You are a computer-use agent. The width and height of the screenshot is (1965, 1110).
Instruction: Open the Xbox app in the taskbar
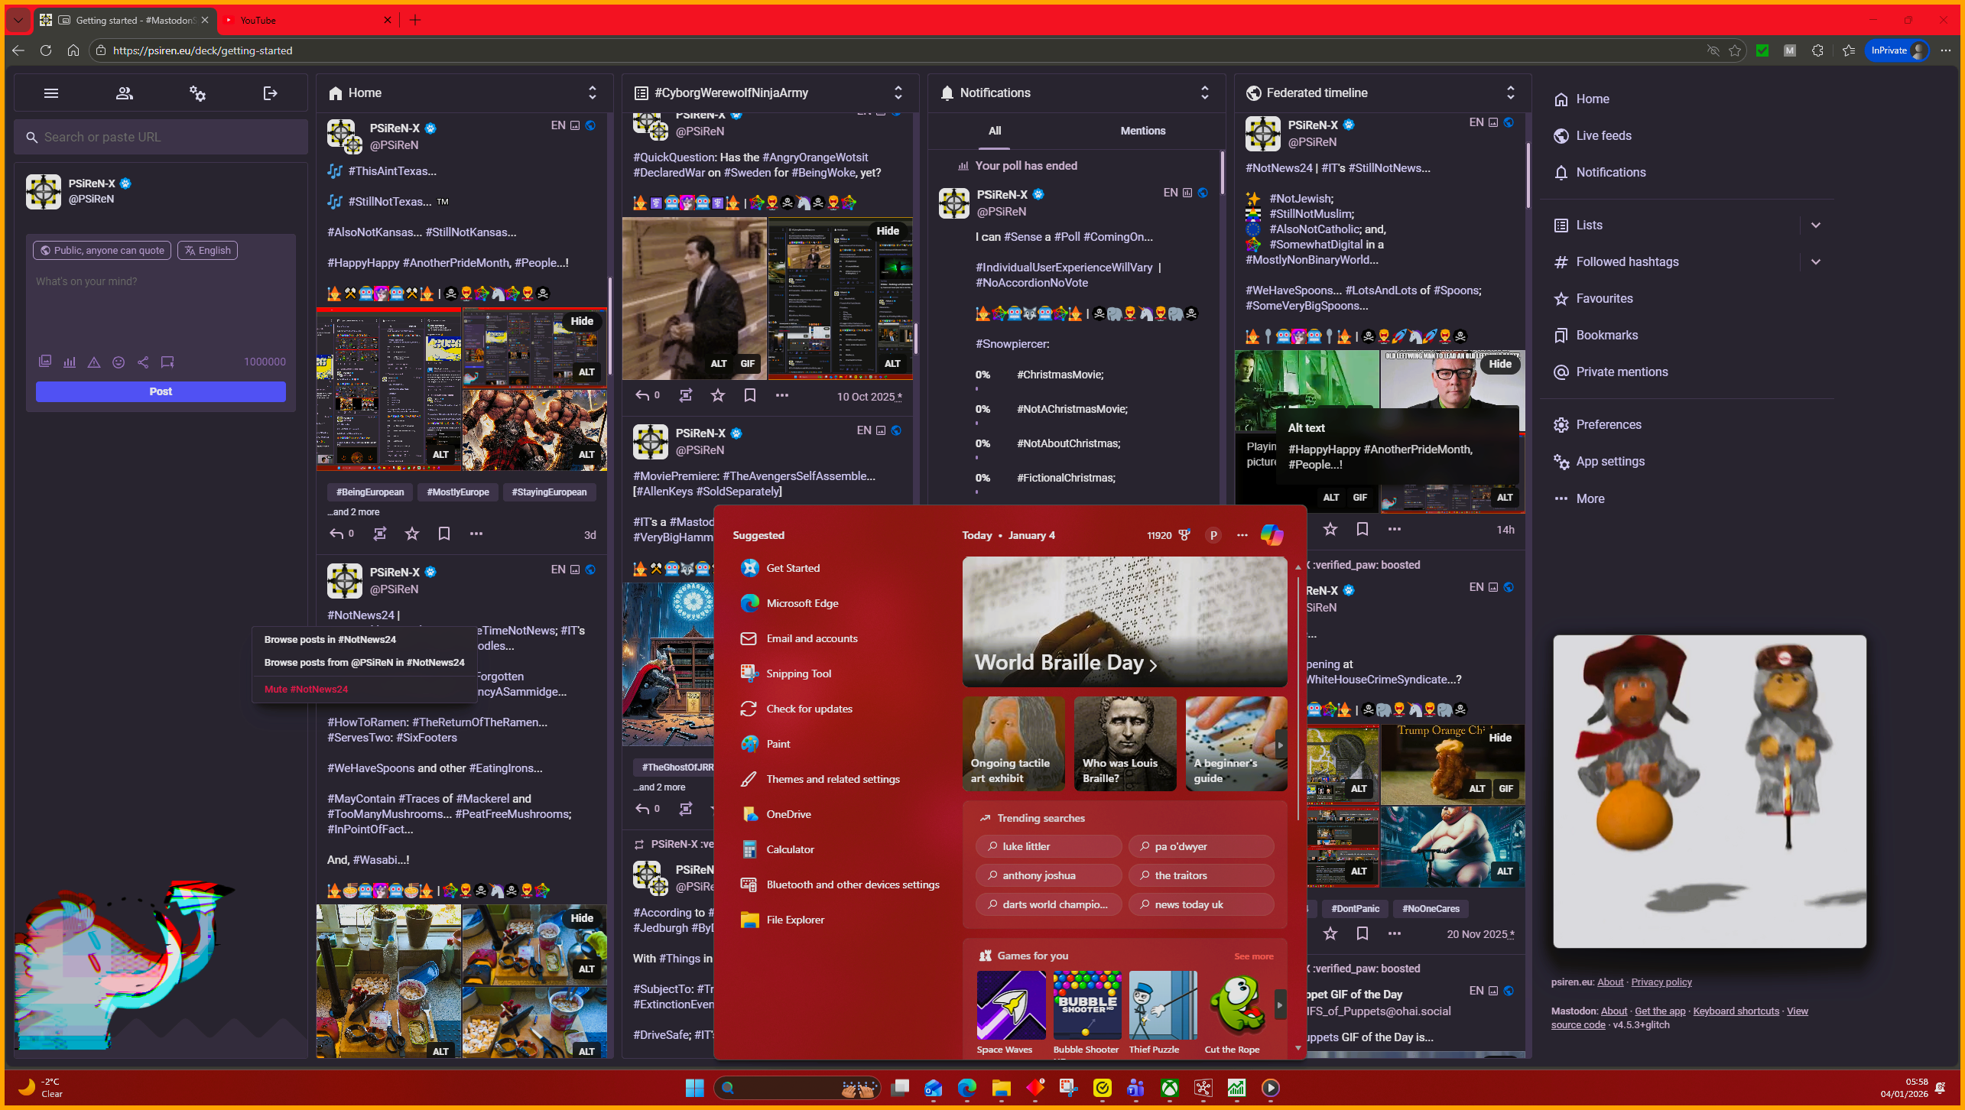(x=1169, y=1088)
